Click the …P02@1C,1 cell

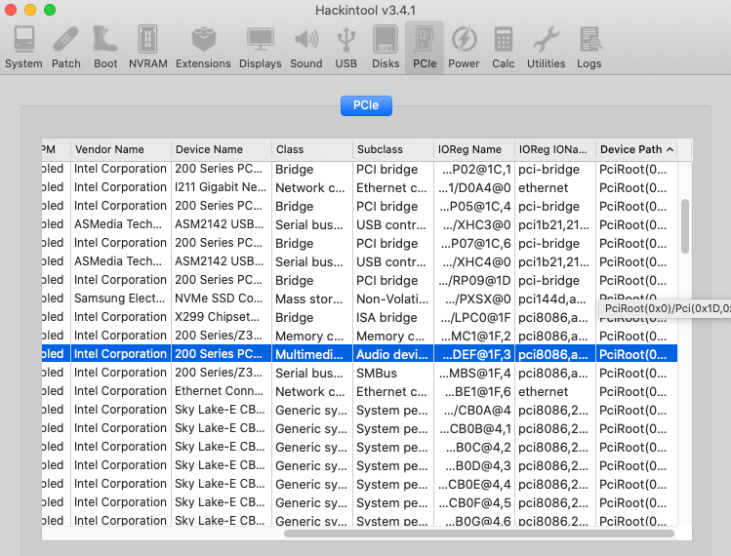[476, 169]
